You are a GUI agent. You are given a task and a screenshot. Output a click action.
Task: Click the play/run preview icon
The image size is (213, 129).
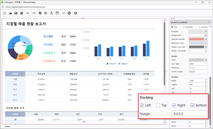coord(69,13)
